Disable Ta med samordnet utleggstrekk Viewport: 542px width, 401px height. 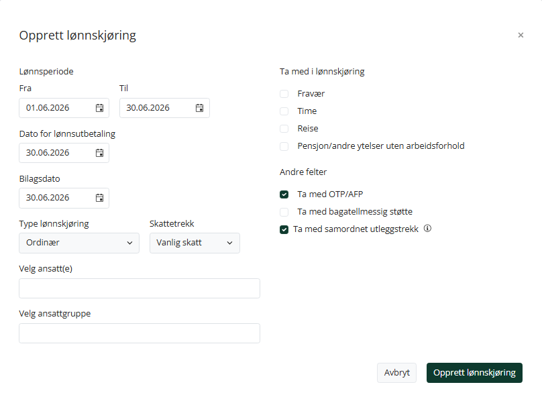[284, 229]
